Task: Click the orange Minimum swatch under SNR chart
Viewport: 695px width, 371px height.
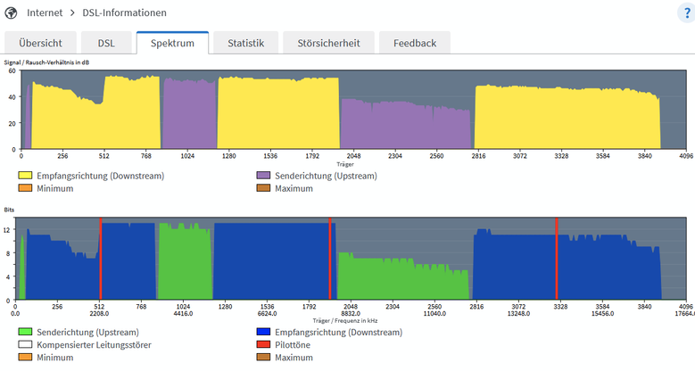Action: click(x=25, y=188)
